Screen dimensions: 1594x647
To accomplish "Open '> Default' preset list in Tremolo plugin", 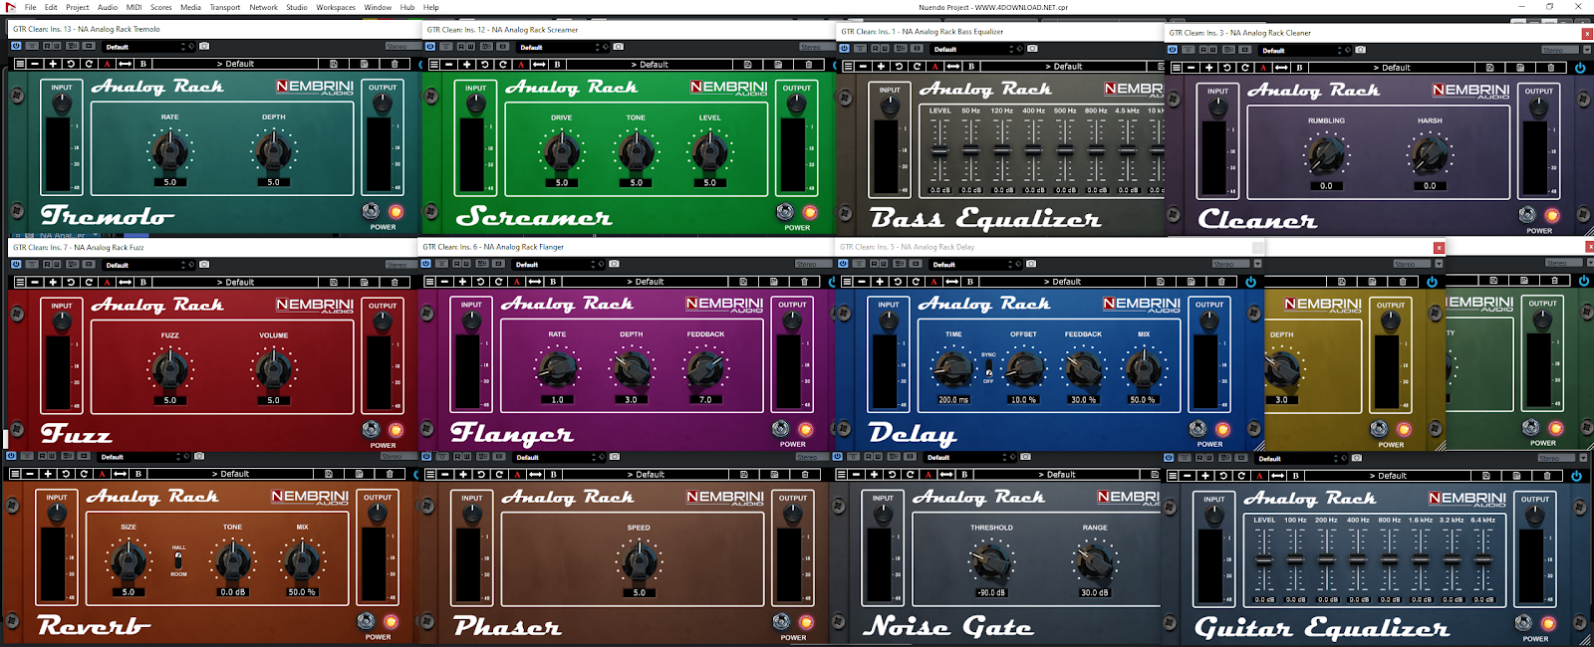I will [x=235, y=64].
